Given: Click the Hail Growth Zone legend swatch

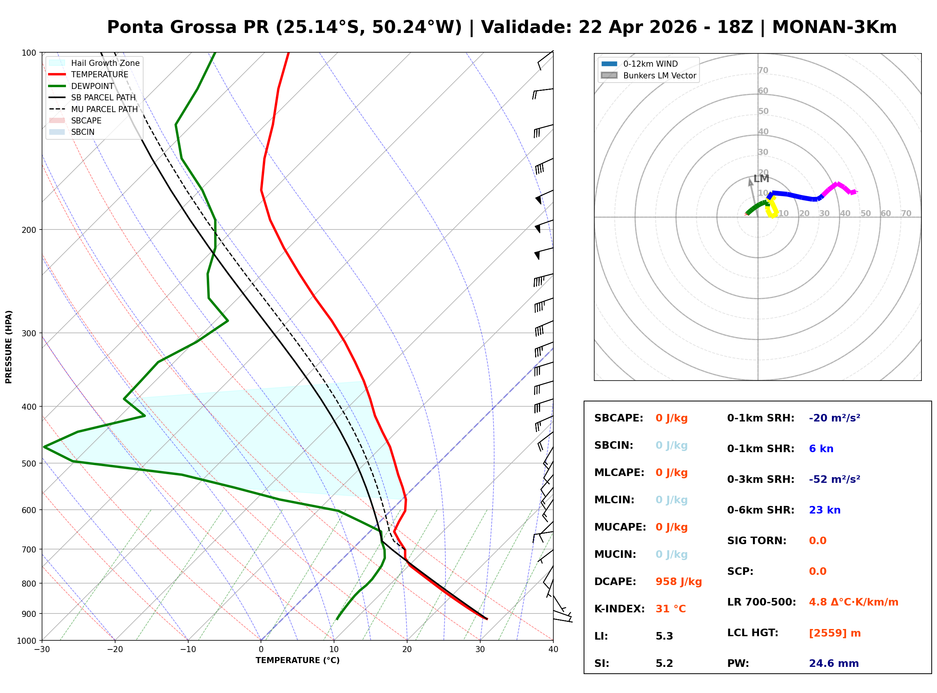Looking at the screenshot, I should [x=57, y=63].
